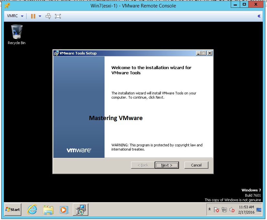Click the Show Desktop tray icon
The width and height of the screenshot is (267, 220).
click(x=259, y=210)
